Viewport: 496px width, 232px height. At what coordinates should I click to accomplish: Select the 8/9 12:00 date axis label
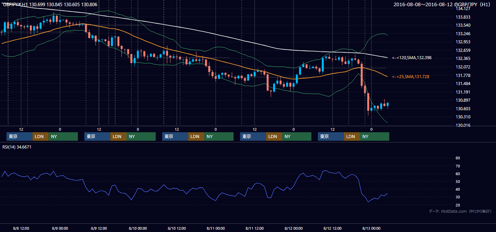click(x=99, y=228)
